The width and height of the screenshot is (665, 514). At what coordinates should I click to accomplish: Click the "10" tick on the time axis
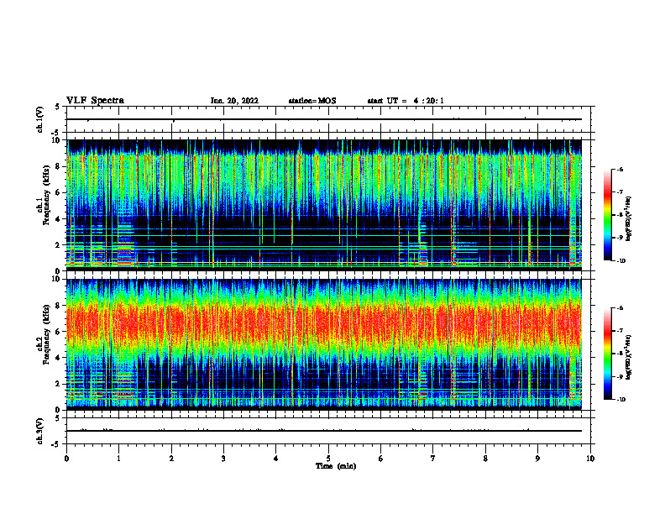point(590,459)
